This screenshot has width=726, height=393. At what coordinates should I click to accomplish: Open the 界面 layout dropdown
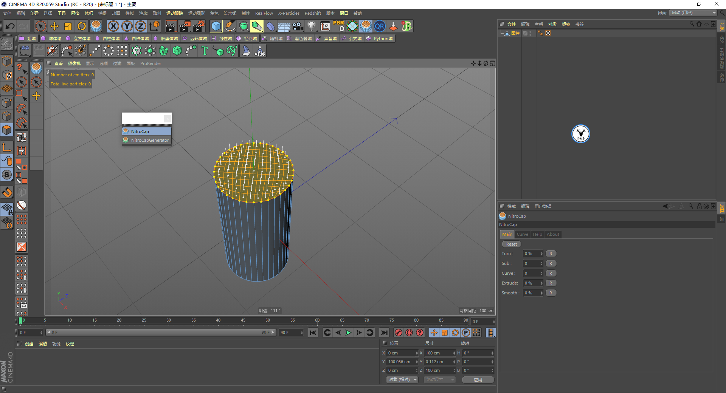tap(693, 13)
